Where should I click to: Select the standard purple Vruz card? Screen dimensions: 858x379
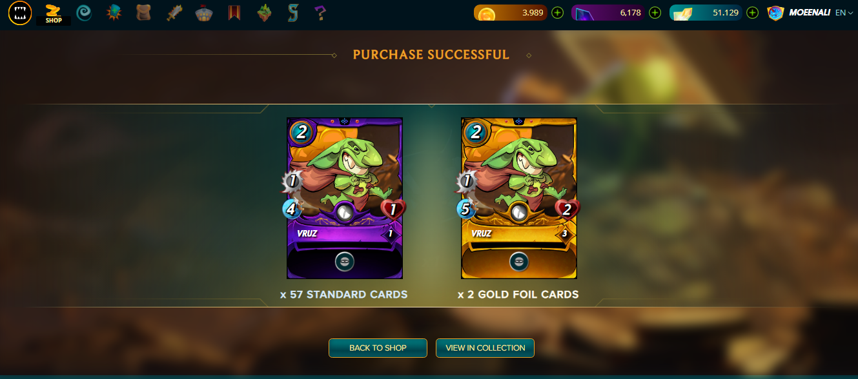point(344,198)
